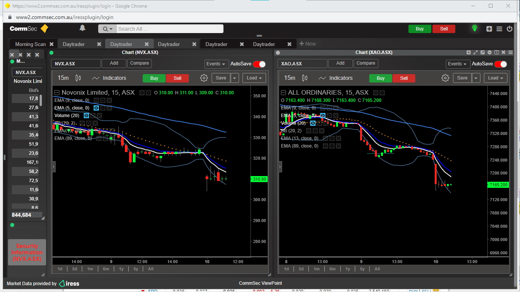Click the power logout icon
Viewport: 520px width, 292px height.
509,29
